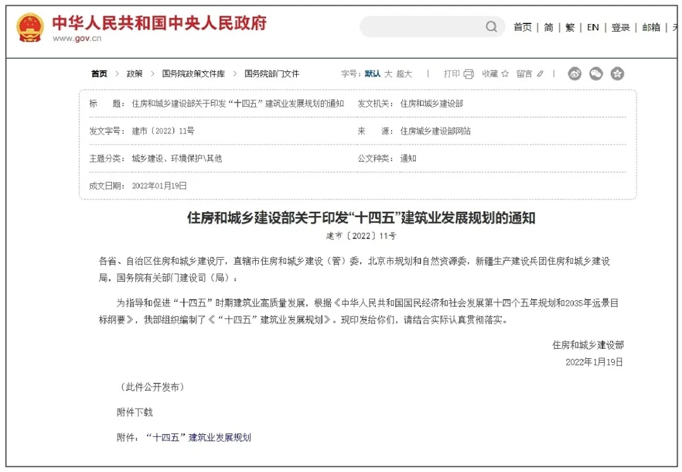Click the printer icon next to 打印
This screenshot has width=682, height=472.
pos(469,74)
